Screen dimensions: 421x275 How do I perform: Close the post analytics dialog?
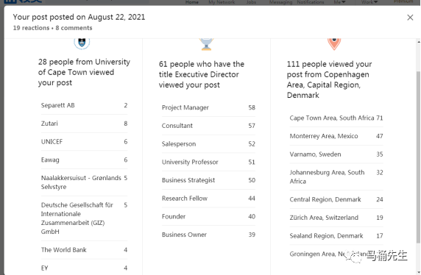click(410, 18)
